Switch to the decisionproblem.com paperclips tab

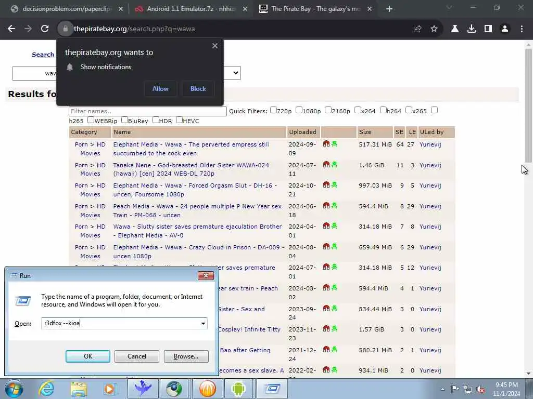67,9
